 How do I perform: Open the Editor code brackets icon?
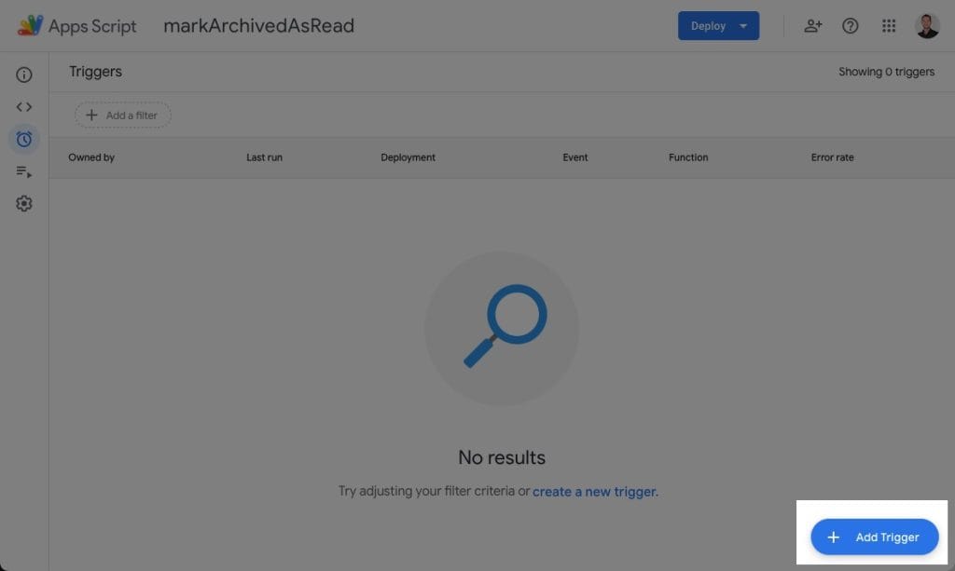23,107
